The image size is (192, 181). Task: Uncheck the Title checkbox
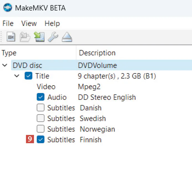coord(28,76)
